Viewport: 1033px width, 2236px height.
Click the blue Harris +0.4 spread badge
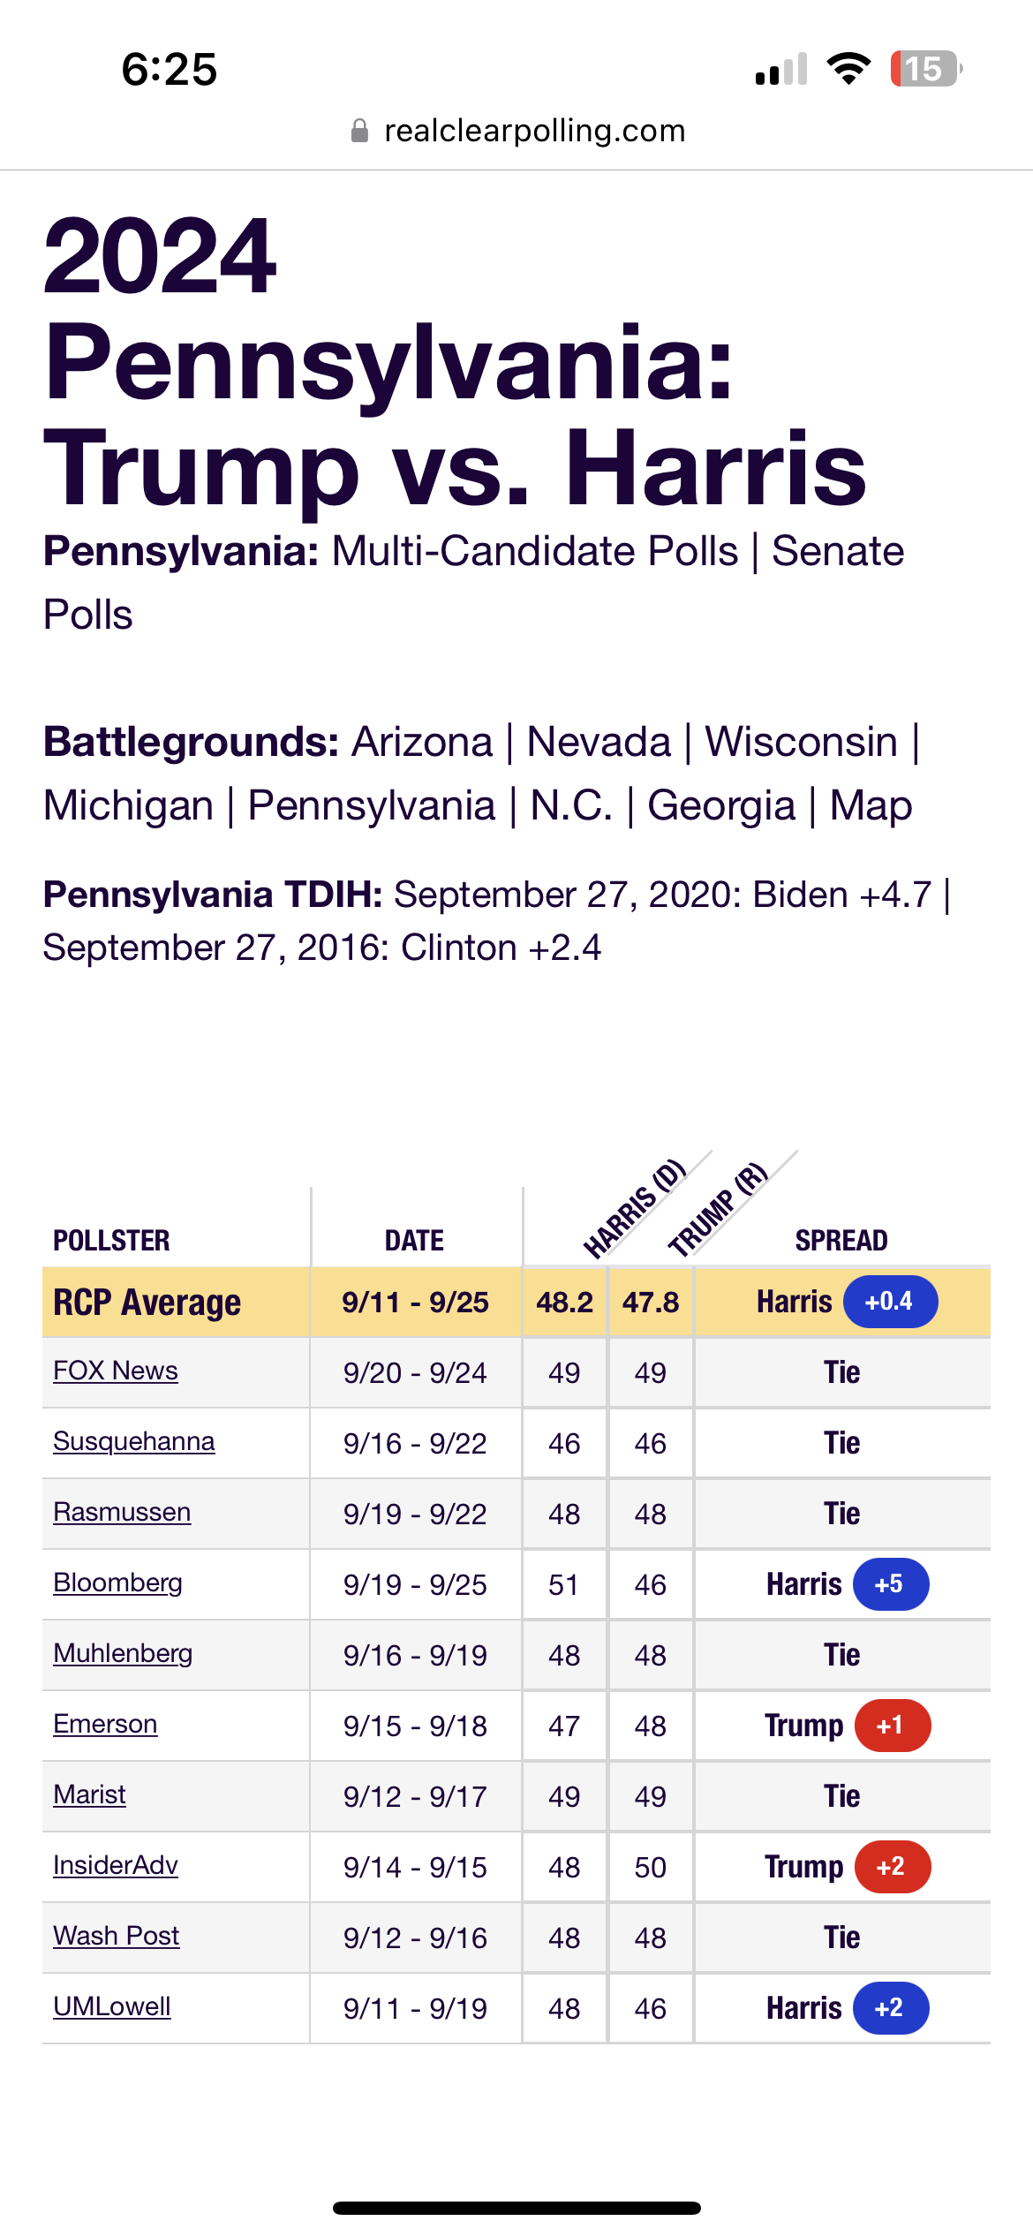tap(890, 1302)
